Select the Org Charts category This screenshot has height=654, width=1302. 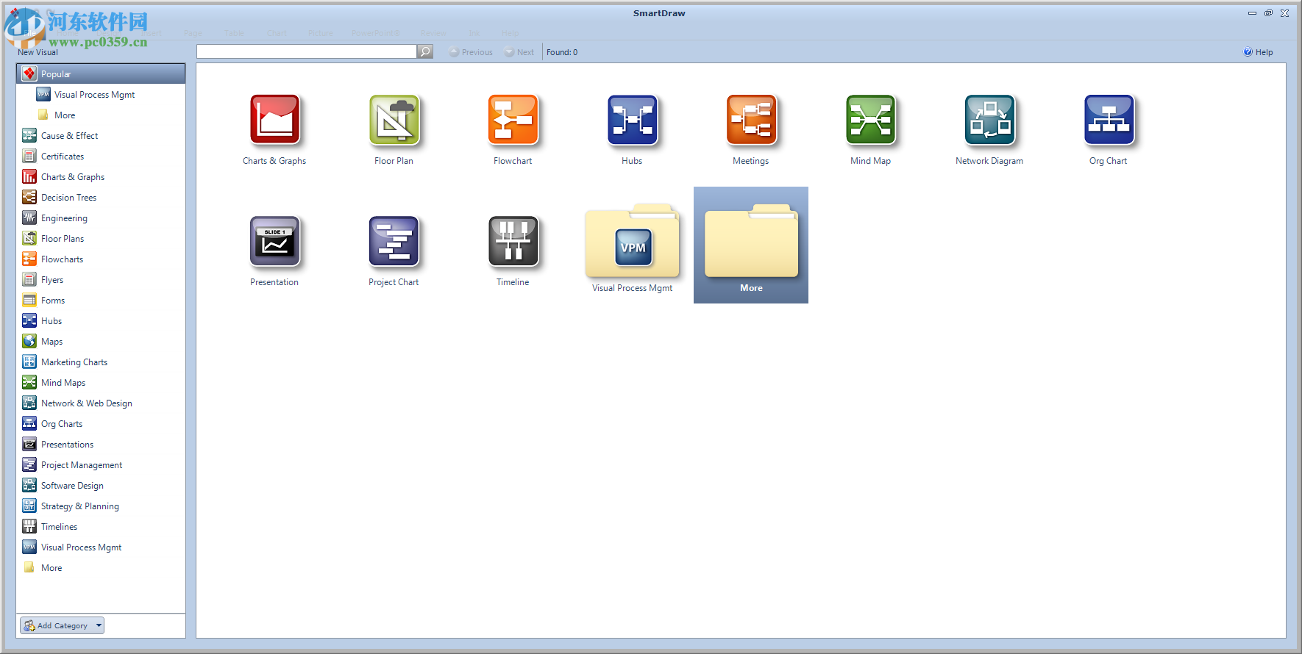click(62, 424)
